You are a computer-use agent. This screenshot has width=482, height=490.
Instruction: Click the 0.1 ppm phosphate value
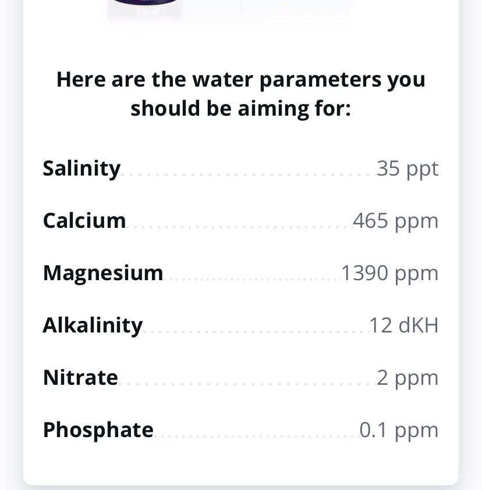(x=399, y=430)
